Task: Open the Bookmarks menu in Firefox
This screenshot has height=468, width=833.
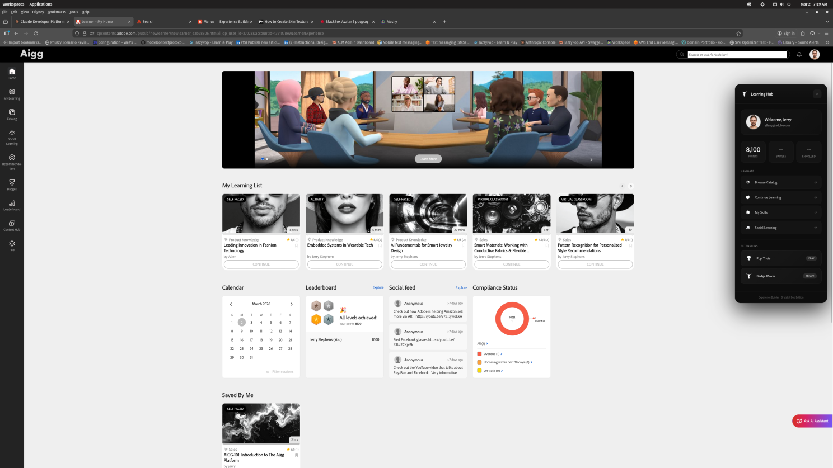Action: pos(56,12)
